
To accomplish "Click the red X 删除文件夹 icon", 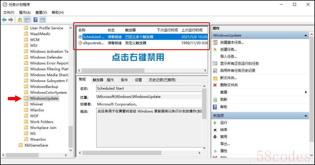I will pyautogui.click(x=215, y=85).
